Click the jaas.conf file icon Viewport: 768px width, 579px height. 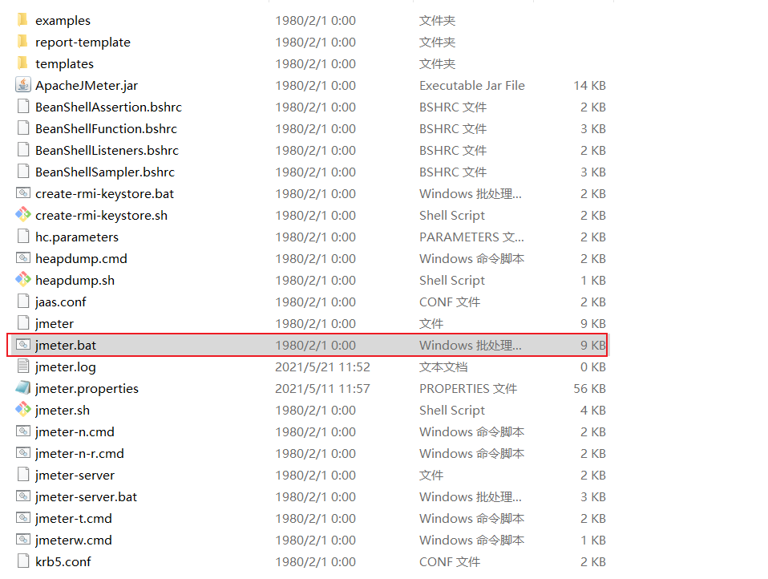(x=23, y=301)
